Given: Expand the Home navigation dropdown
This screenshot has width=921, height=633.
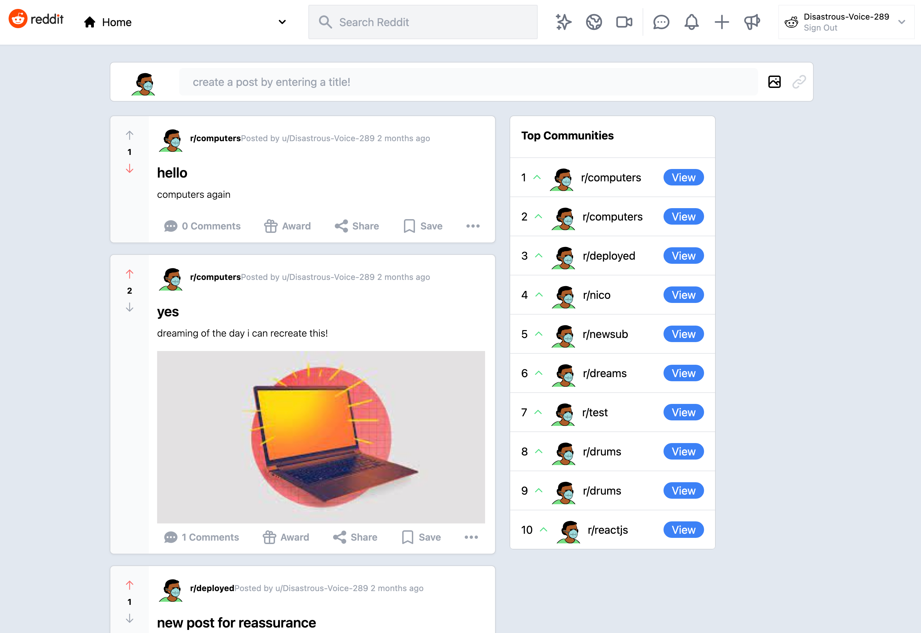Looking at the screenshot, I should click(x=282, y=22).
